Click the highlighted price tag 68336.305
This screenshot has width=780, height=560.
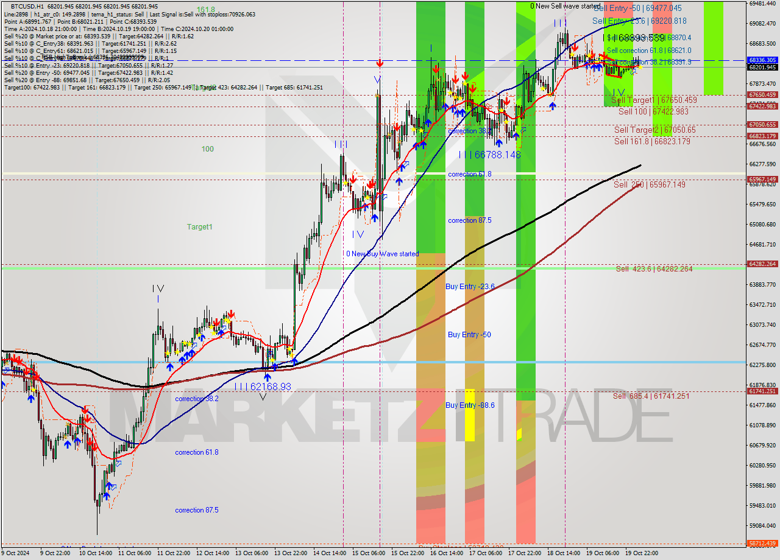point(762,60)
